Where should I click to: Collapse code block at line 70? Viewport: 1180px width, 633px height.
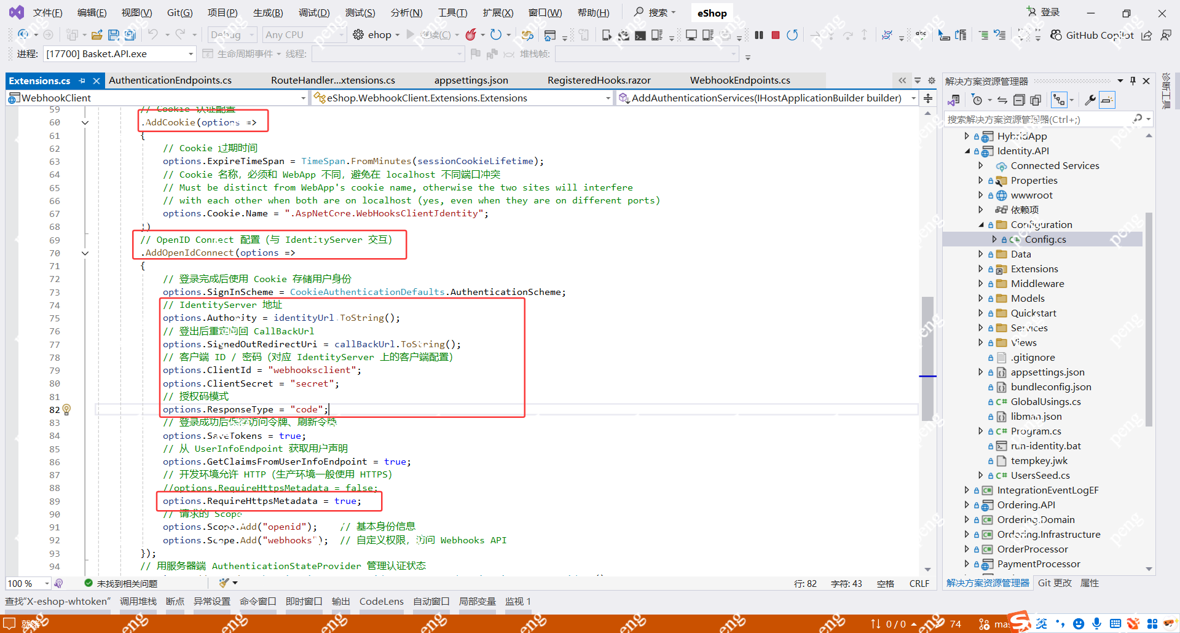[85, 253]
